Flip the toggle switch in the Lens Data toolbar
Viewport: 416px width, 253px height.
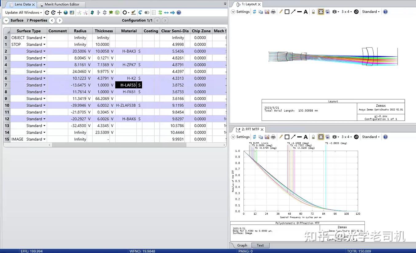tap(147, 13)
